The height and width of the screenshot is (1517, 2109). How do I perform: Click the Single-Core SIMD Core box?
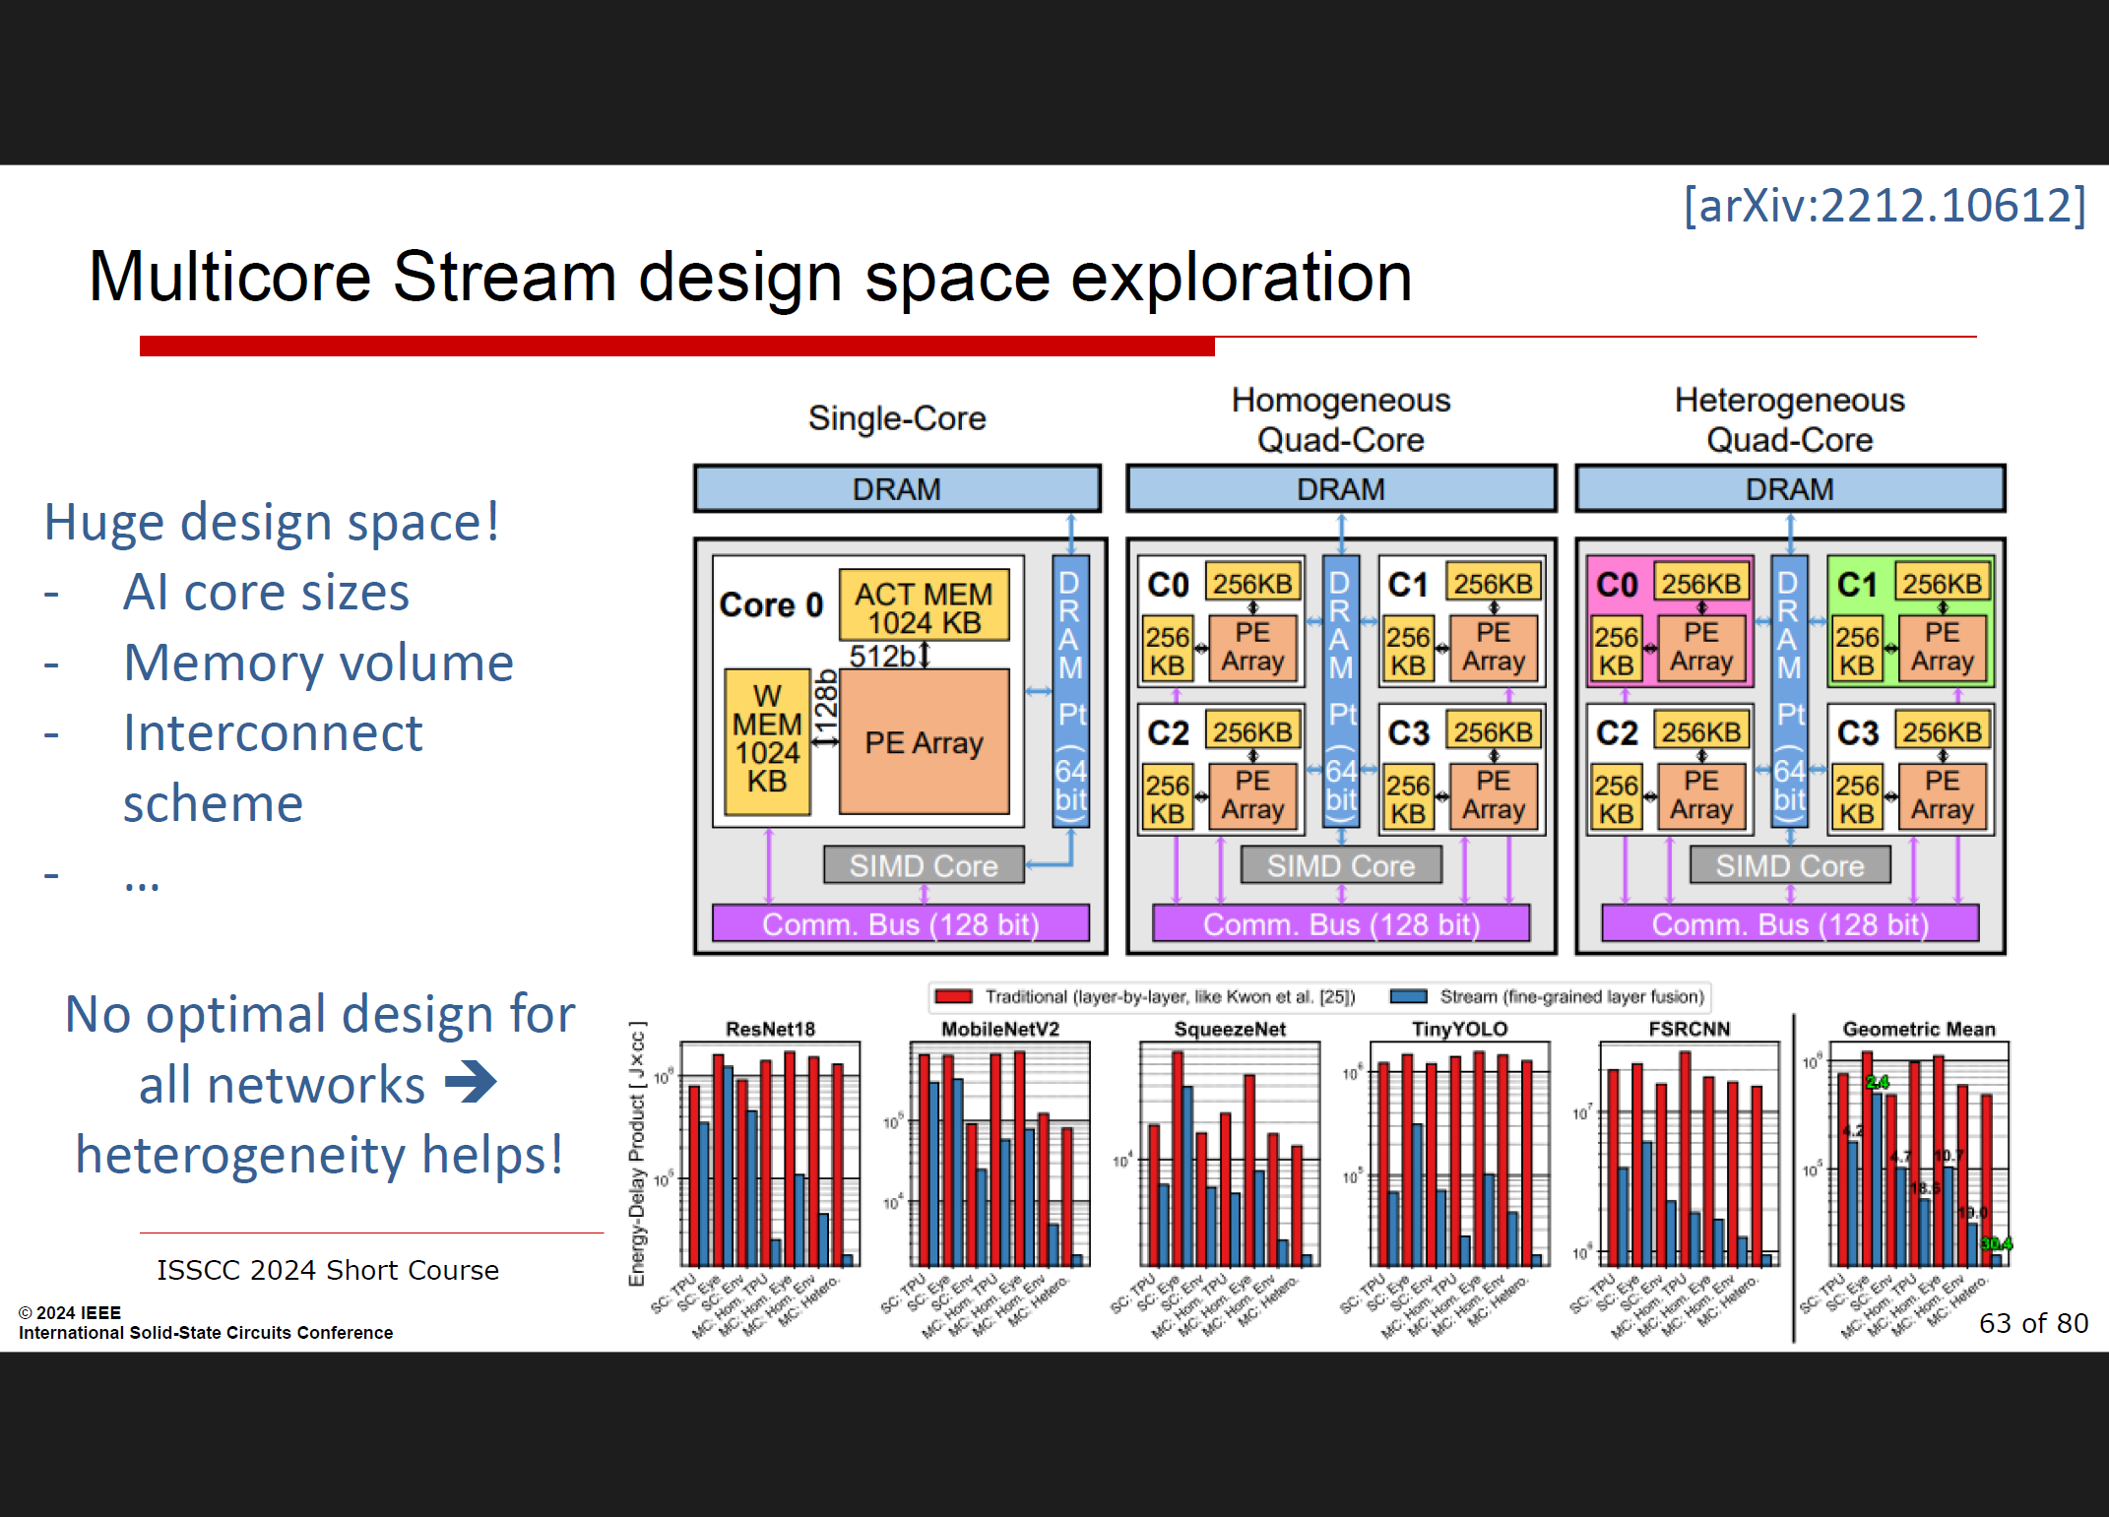(924, 865)
